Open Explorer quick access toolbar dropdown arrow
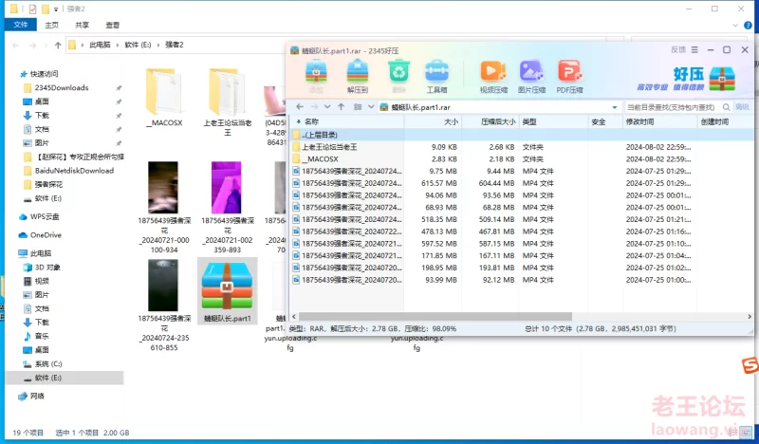The image size is (759, 444). point(56,9)
